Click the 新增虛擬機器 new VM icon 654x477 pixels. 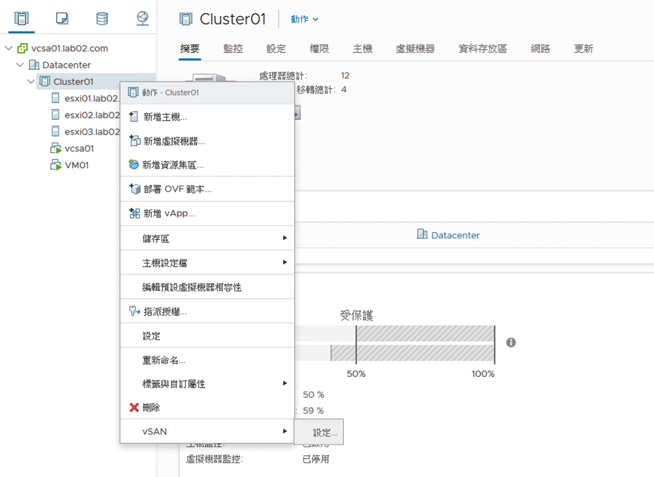(x=134, y=140)
